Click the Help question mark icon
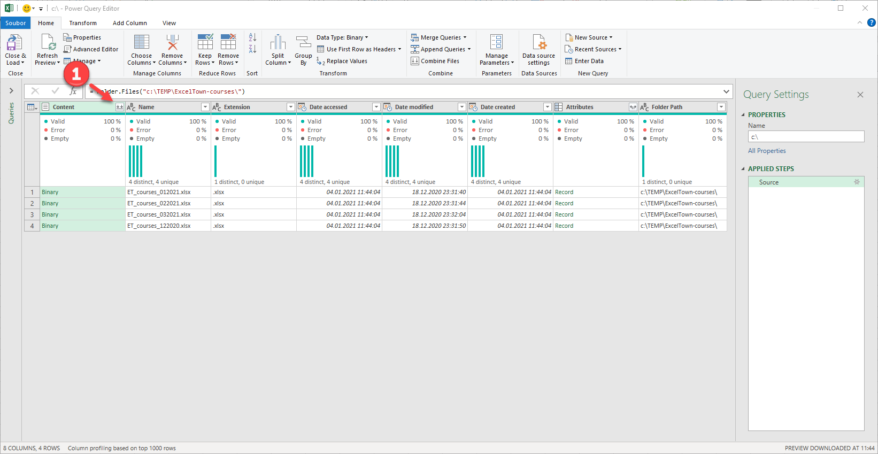Screen dimensions: 878x454 871,22
